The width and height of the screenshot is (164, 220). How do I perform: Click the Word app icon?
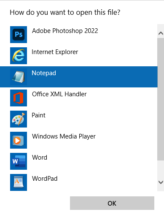(19, 161)
